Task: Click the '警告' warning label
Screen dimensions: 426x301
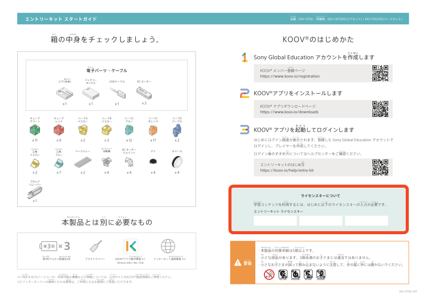Action: [x=248, y=263]
